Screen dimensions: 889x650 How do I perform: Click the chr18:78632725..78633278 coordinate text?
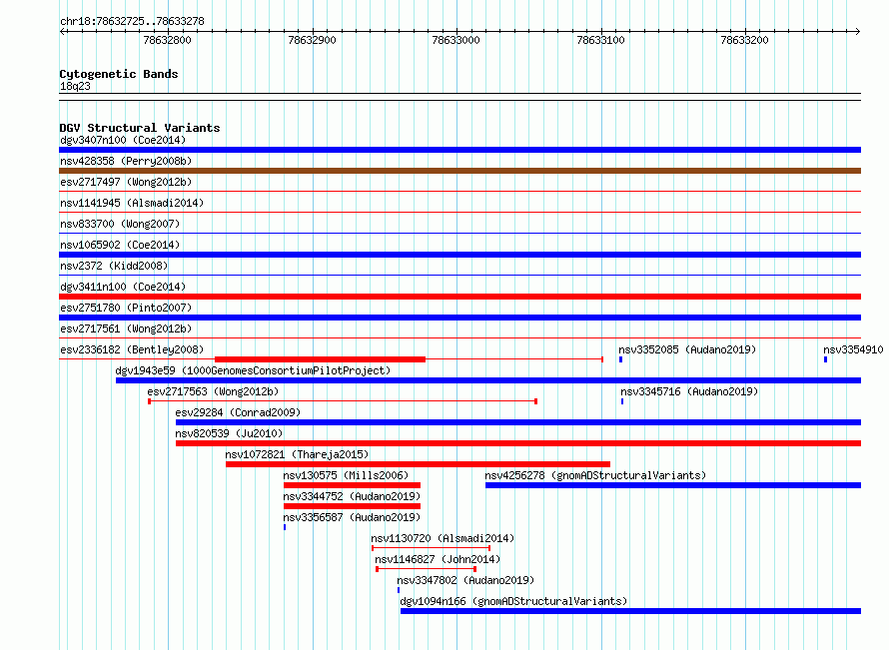tap(132, 22)
